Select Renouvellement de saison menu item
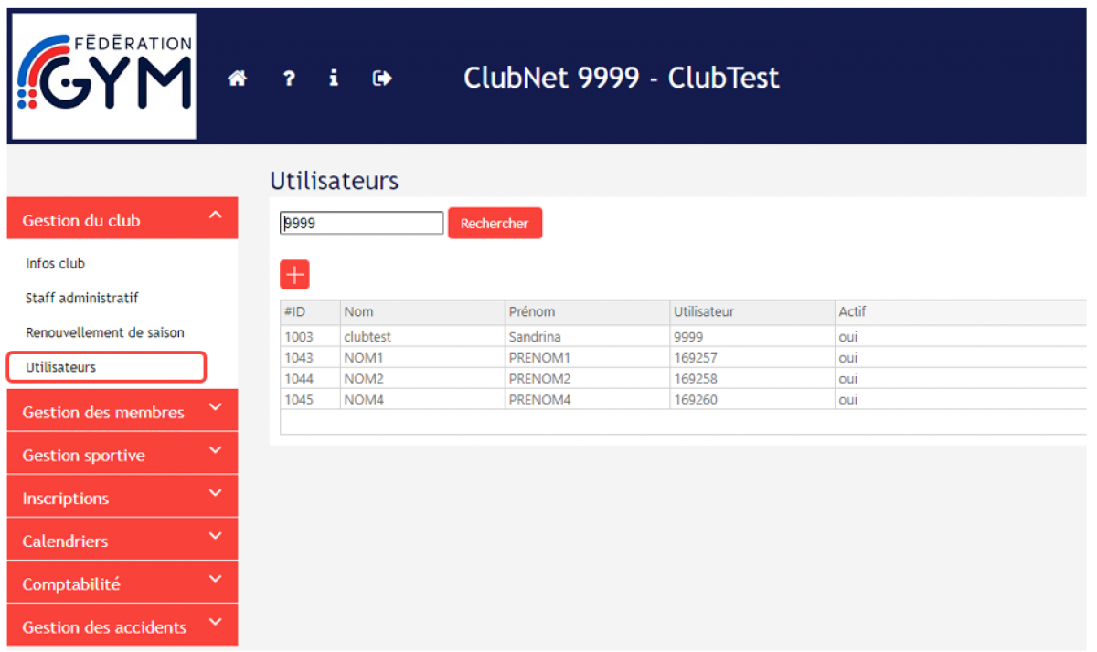 click(105, 332)
